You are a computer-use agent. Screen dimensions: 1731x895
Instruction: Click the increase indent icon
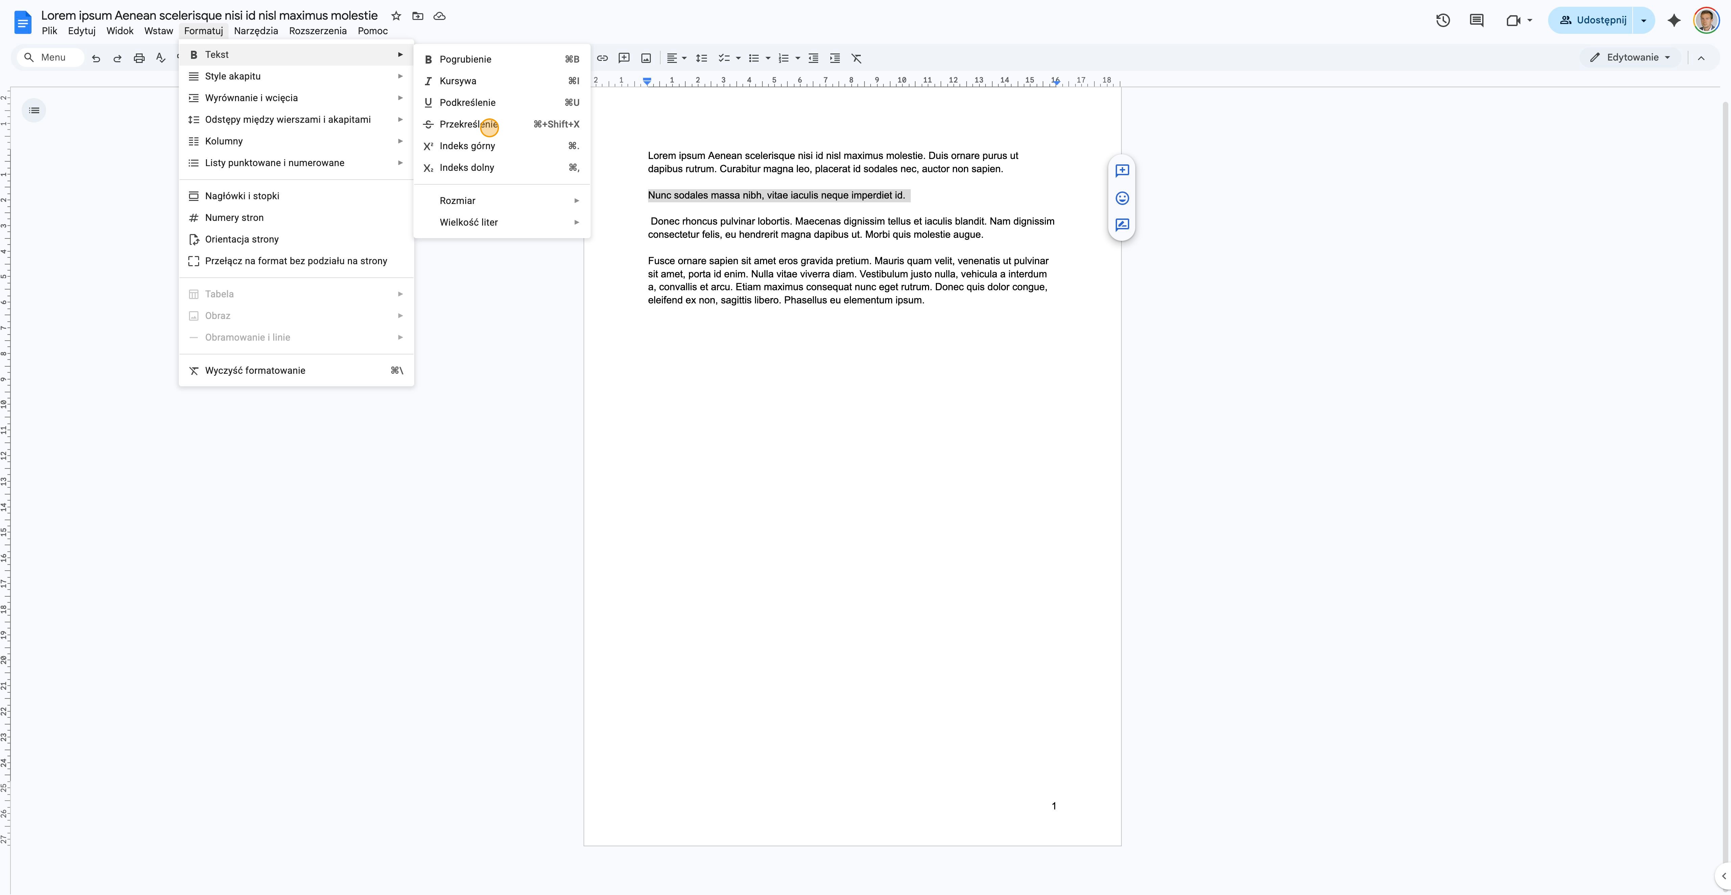835,59
